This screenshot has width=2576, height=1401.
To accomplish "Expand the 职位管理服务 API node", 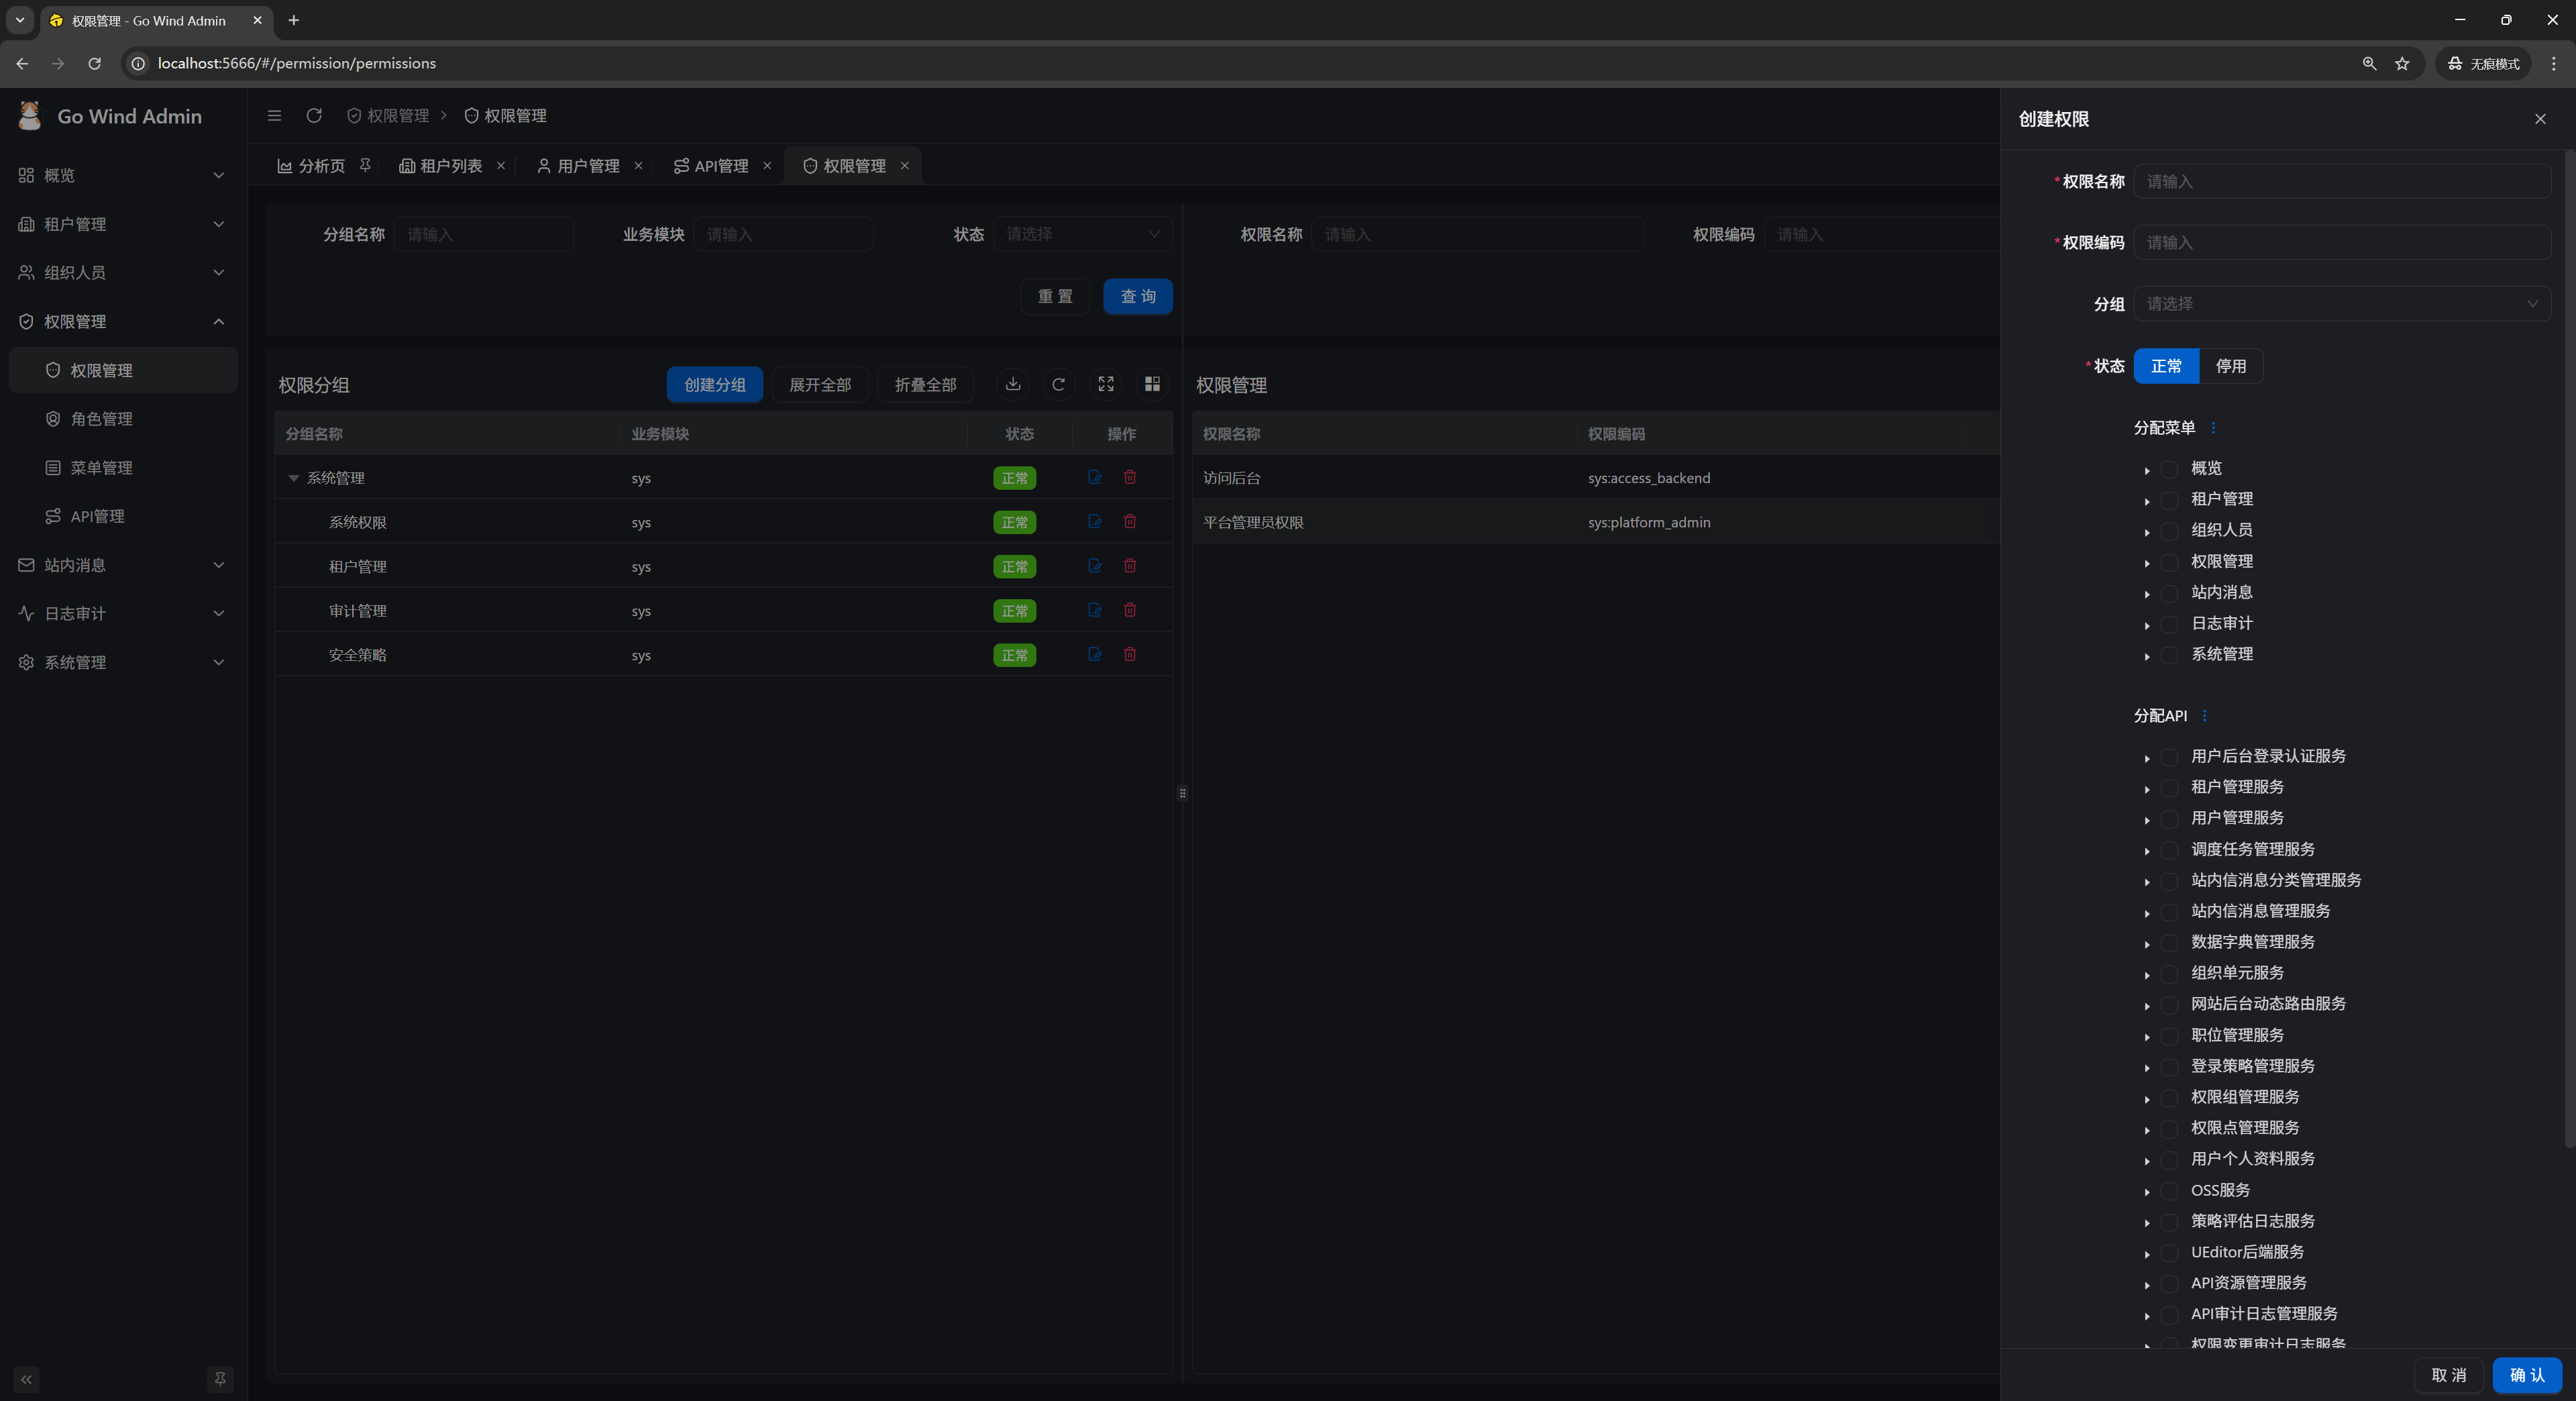I will (2147, 1037).
